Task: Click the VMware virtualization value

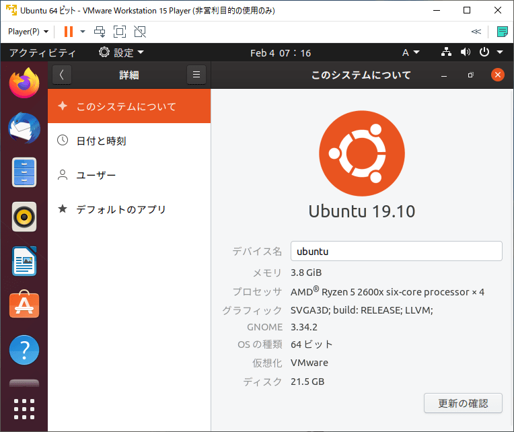Action: 309,363
